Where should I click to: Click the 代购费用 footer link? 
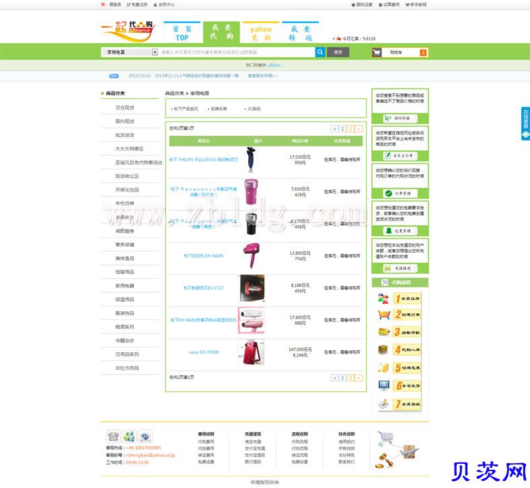(206, 442)
